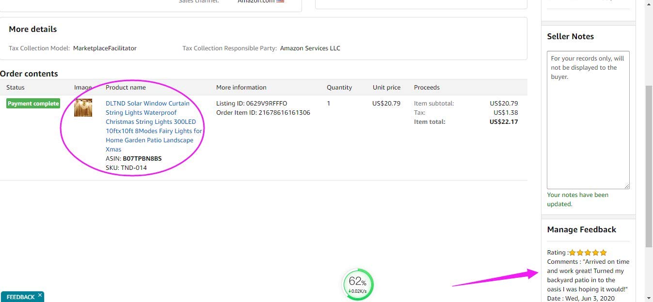Click the Proceeds column header
The image size is (653, 302).
point(427,88)
